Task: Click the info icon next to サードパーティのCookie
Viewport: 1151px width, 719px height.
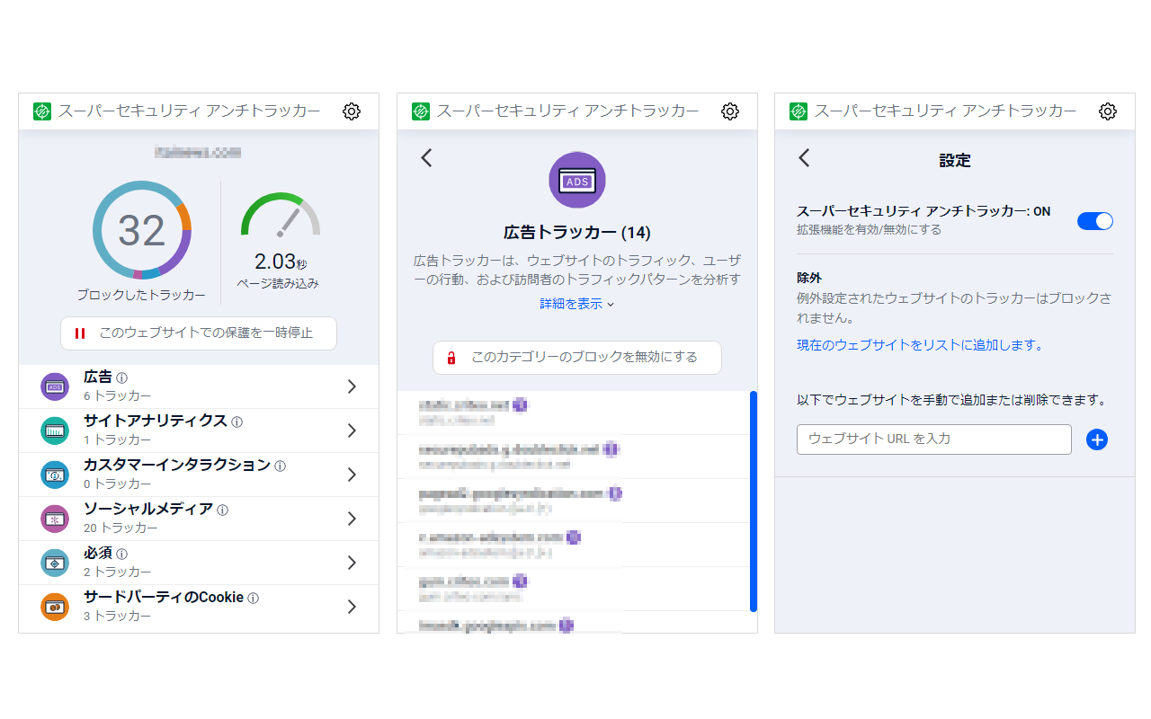Action: pos(254,598)
